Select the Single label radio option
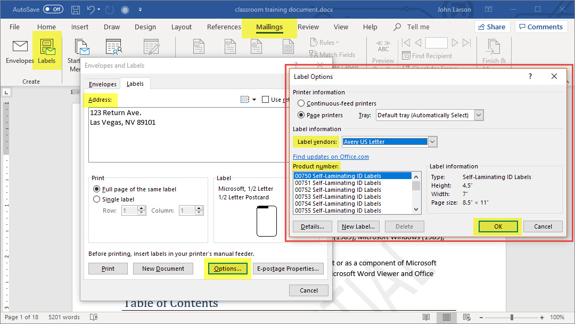Viewport: 575px width, 324px height. tap(96, 199)
